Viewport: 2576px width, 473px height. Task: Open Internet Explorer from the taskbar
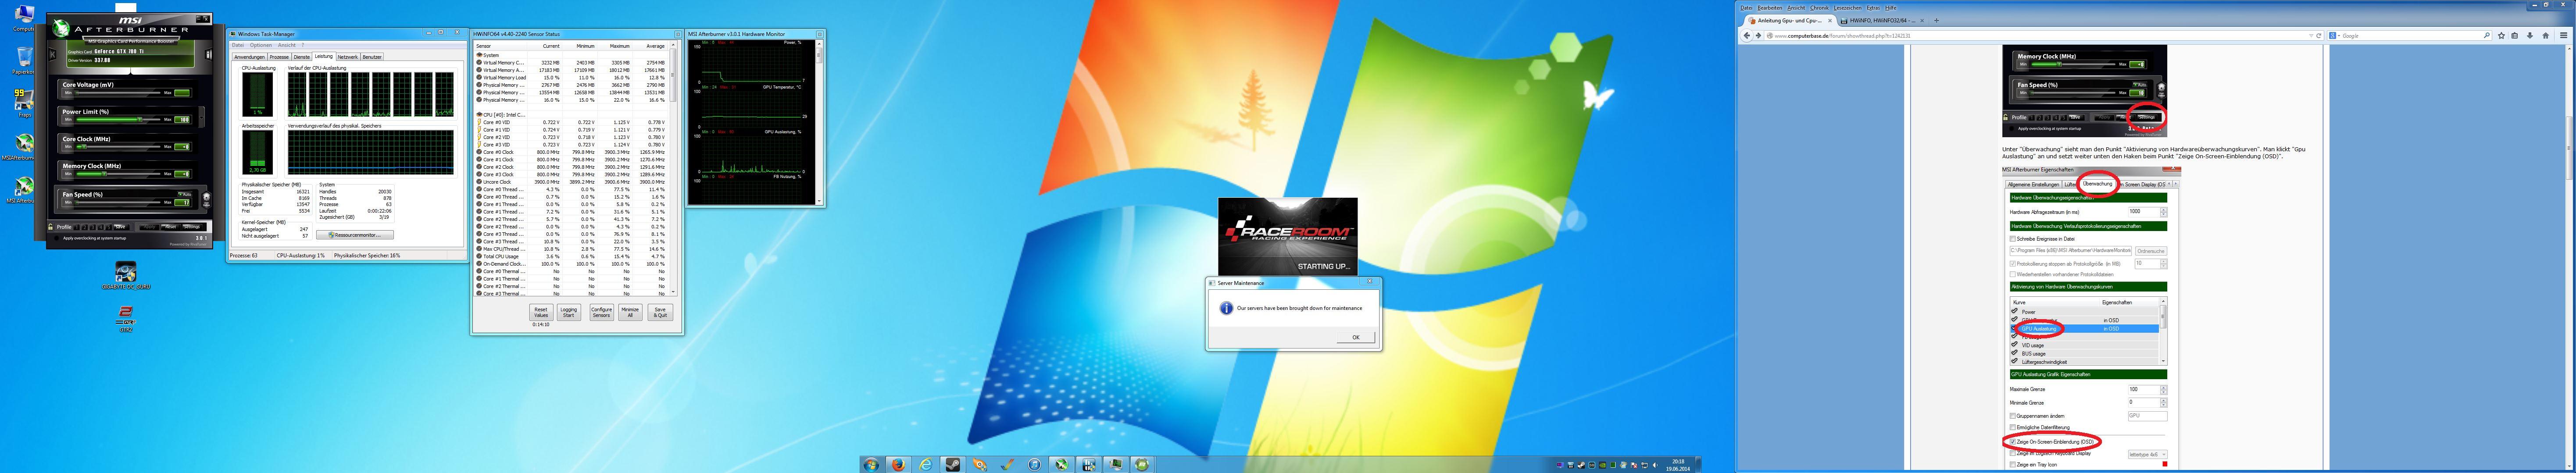point(926,465)
